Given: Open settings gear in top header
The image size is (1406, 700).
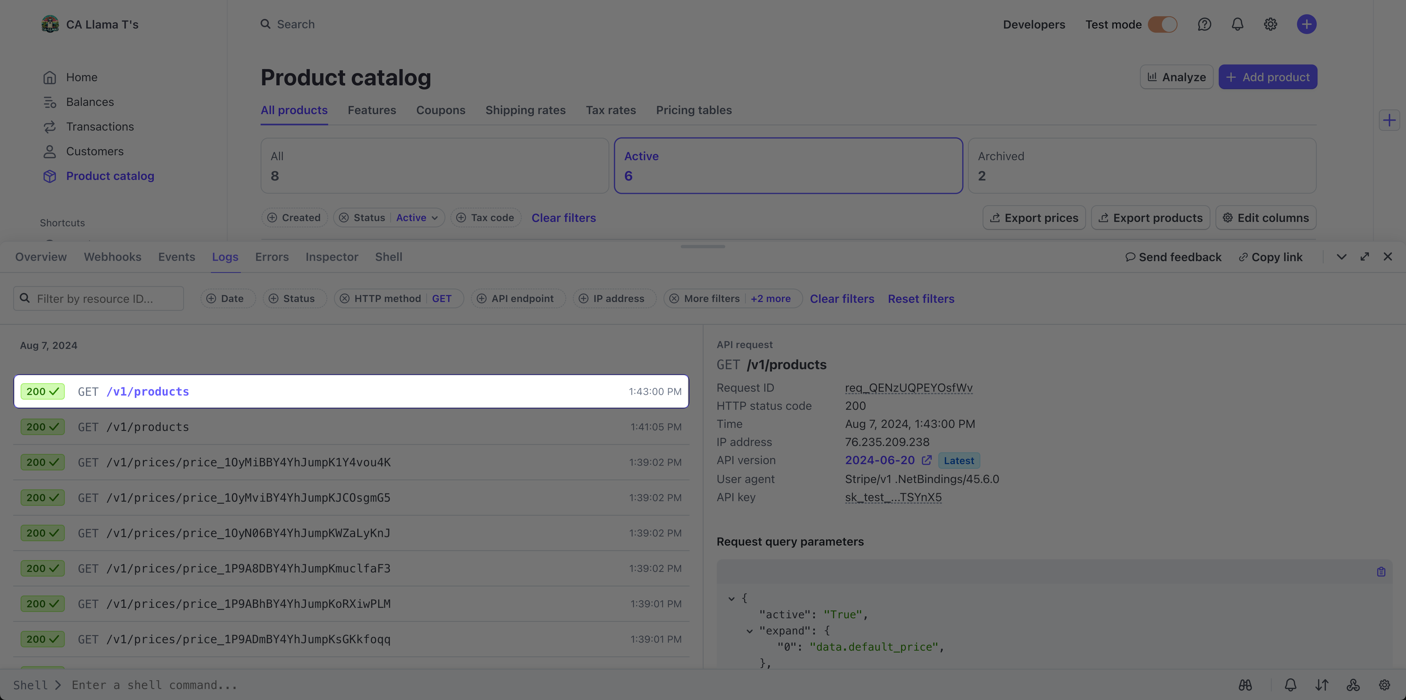Looking at the screenshot, I should [x=1270, y=24].
